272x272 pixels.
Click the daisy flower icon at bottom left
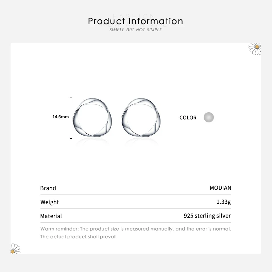[x=16, y=249]
